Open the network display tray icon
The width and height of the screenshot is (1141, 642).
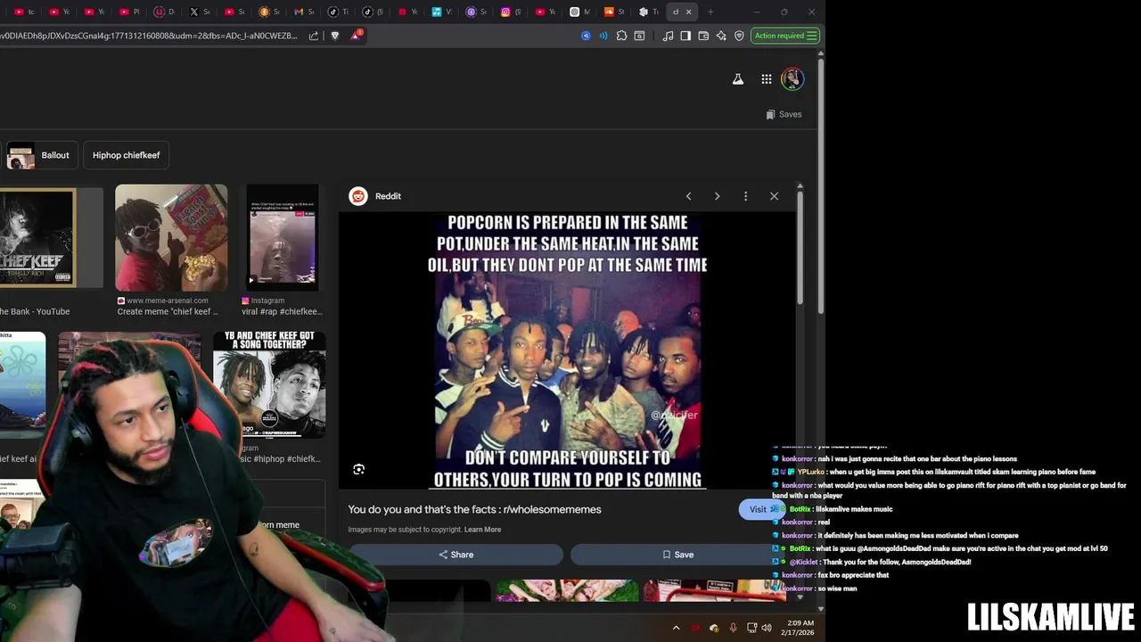click(751, 628)
